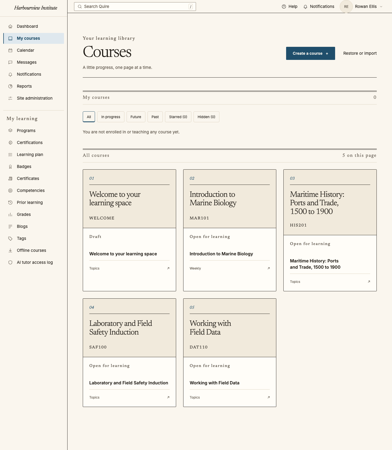Click the Draft status on Welcome card
Viewport: 392px width, 450px height.
pos(95,237)
